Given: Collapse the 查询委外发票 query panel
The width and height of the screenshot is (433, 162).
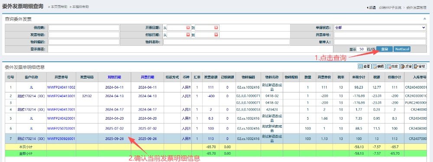Looking at the screenshot, I should (x=424, y=19).
